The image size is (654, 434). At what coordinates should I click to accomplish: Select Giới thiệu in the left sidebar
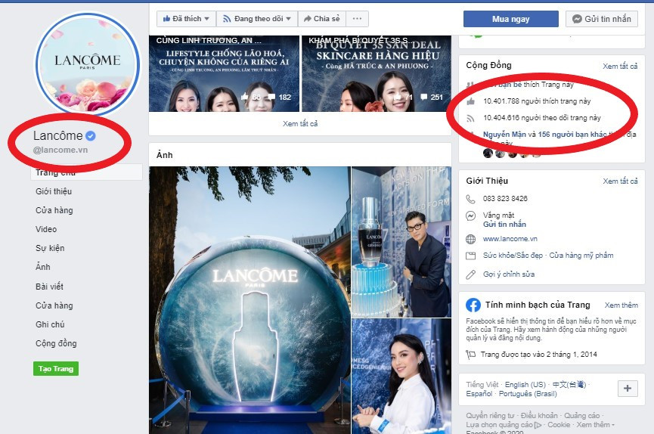pyautogui.click(x=54, y=191)
